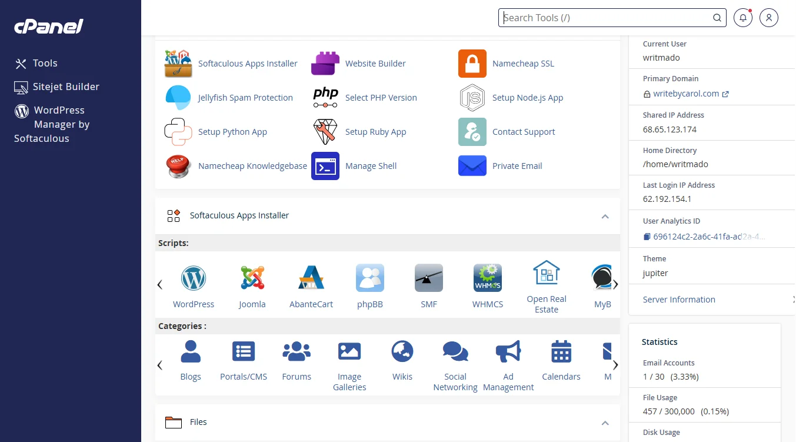This screenshot has width=796, height=442.
Task: Click the home directory /home/writmado text
Action: tap(675, 164)
